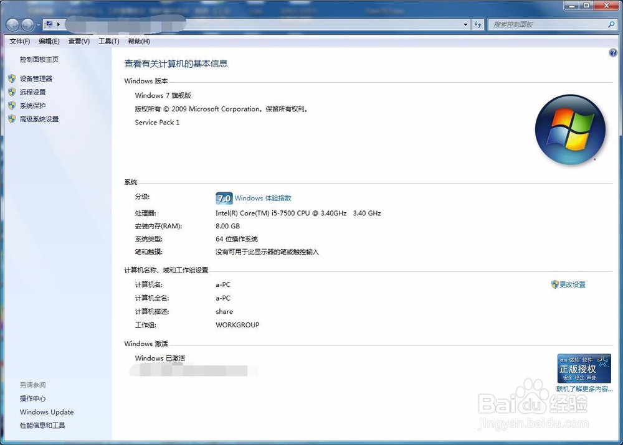Open the 帮助(H) menu
The width and height of the screenshot is (623, 445).
point(139,41)
